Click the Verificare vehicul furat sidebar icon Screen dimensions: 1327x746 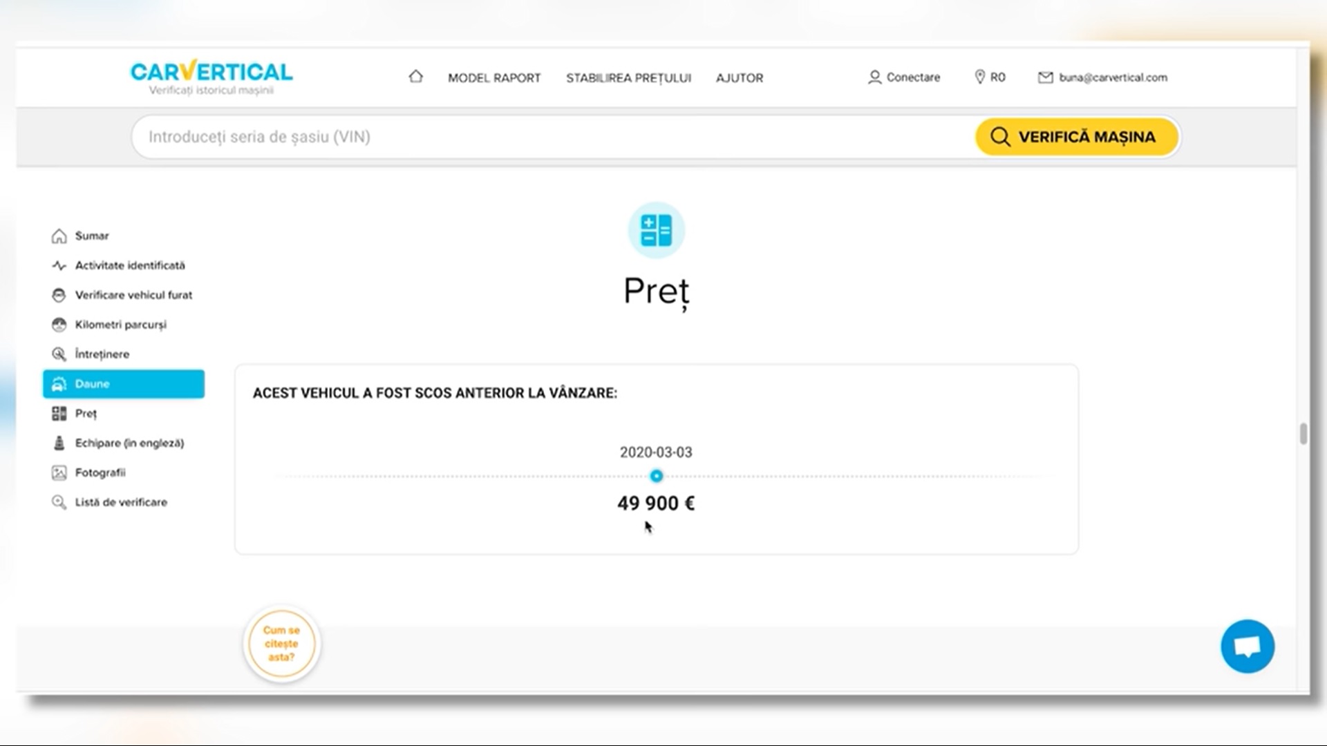(x=59, y=295)
